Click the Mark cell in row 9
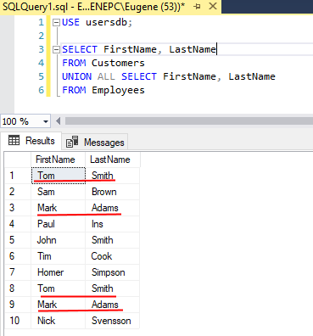The width and height of the screenshot is (313, 336). pyautogui.click(x=59, y=305)
